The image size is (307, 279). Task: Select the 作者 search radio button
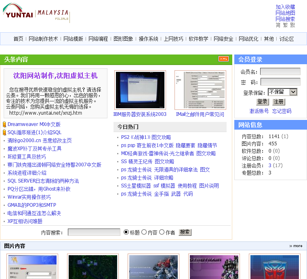coord(162,232)
